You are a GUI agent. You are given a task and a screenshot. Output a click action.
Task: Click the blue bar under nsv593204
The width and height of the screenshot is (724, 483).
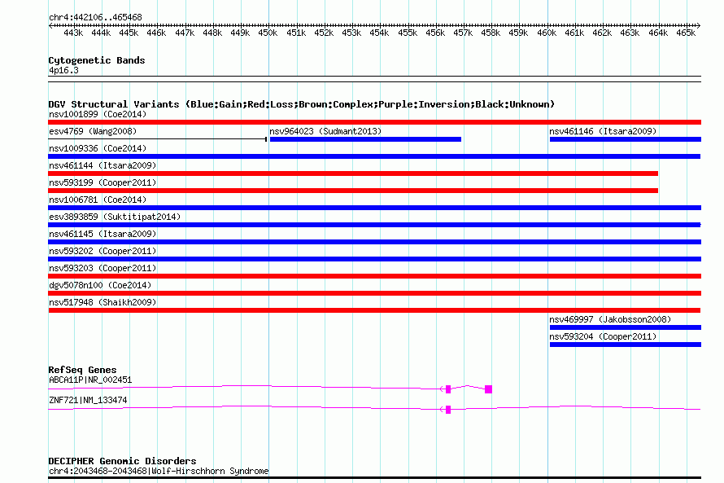[626, 345]
